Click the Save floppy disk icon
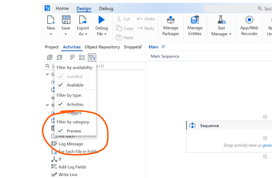This screenshot has width=272, height=178. tap(66, 20)
